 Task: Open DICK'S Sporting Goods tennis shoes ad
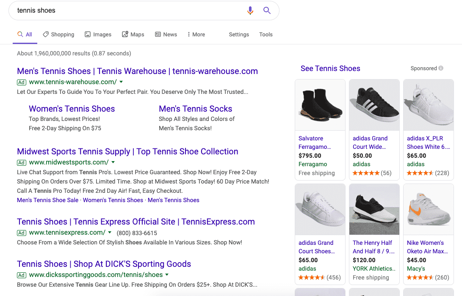[104, 264]
